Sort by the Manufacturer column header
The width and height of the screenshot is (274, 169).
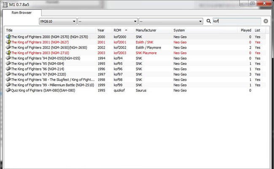click(x=146, y=30)
